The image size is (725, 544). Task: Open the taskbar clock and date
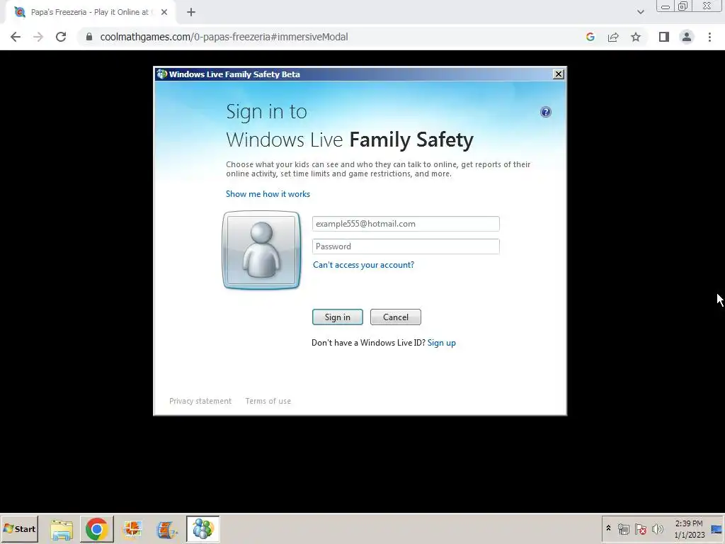689,528
